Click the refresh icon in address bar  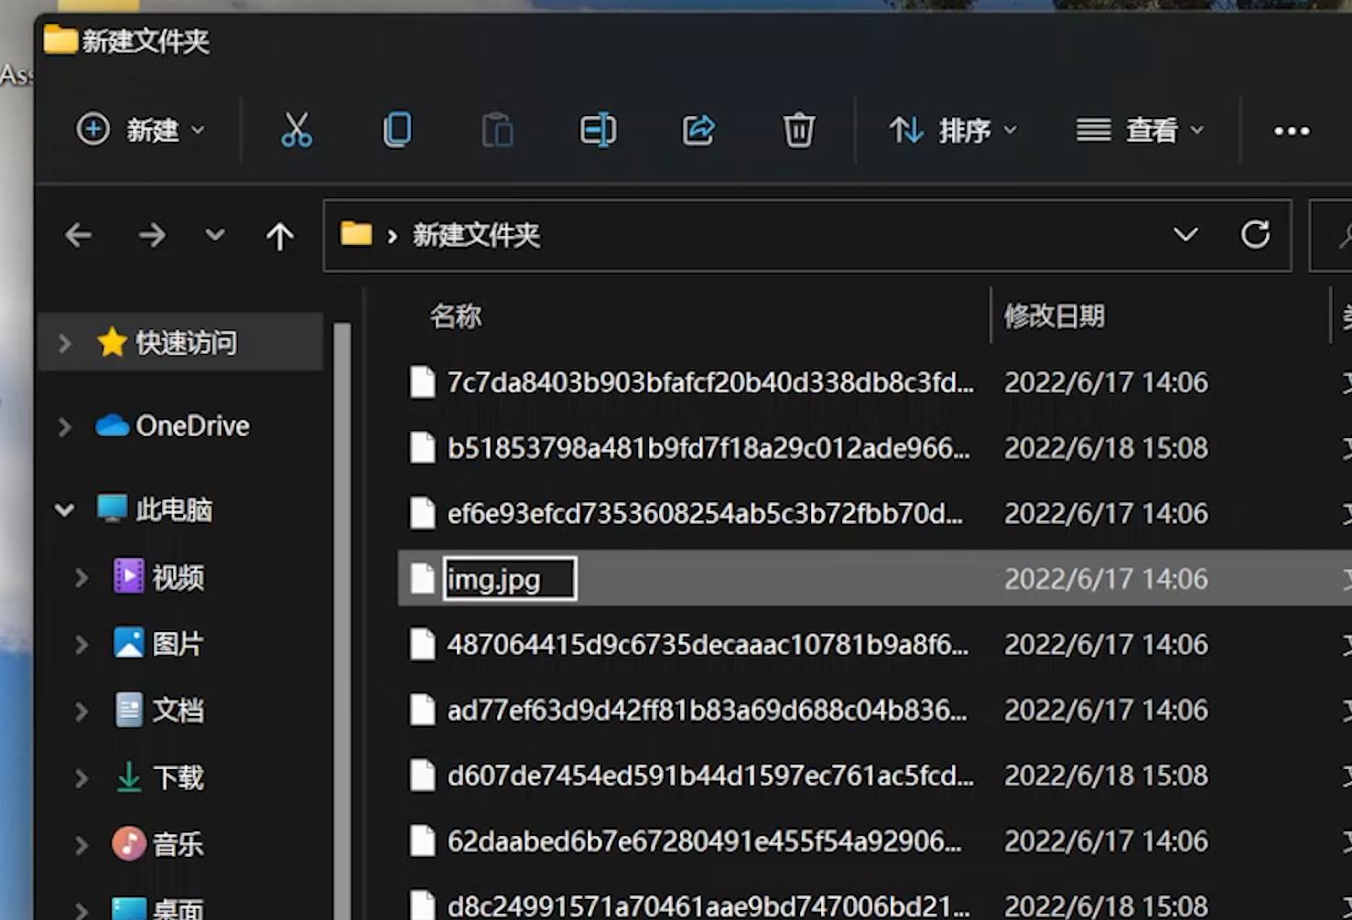coord(1255,235)
